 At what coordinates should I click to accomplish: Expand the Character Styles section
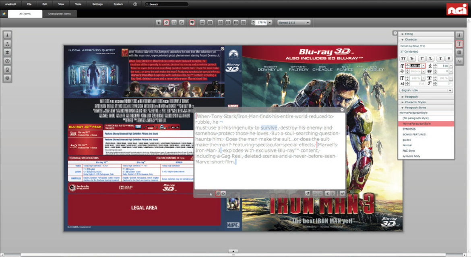(x=426, y=102)
